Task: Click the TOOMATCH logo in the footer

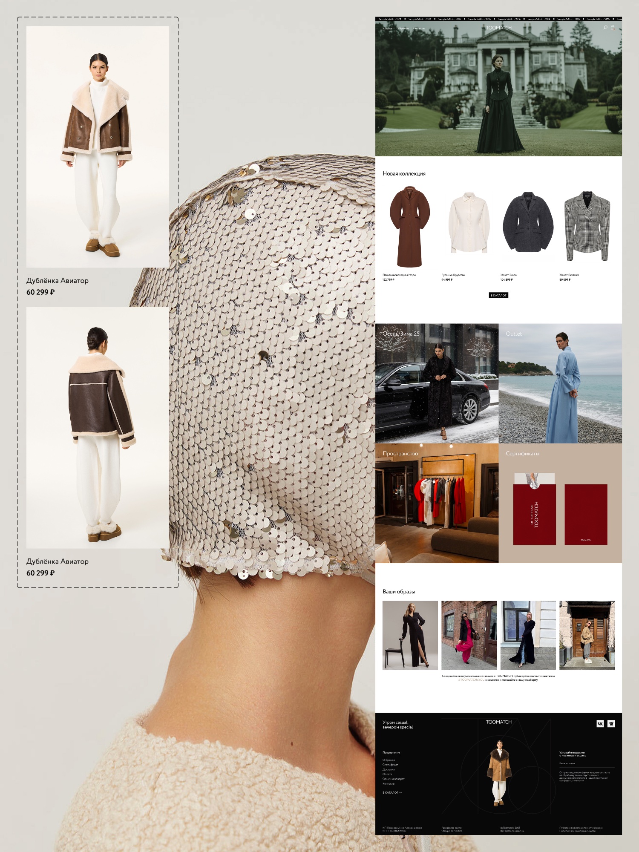Action: click(x=498, y=722)
